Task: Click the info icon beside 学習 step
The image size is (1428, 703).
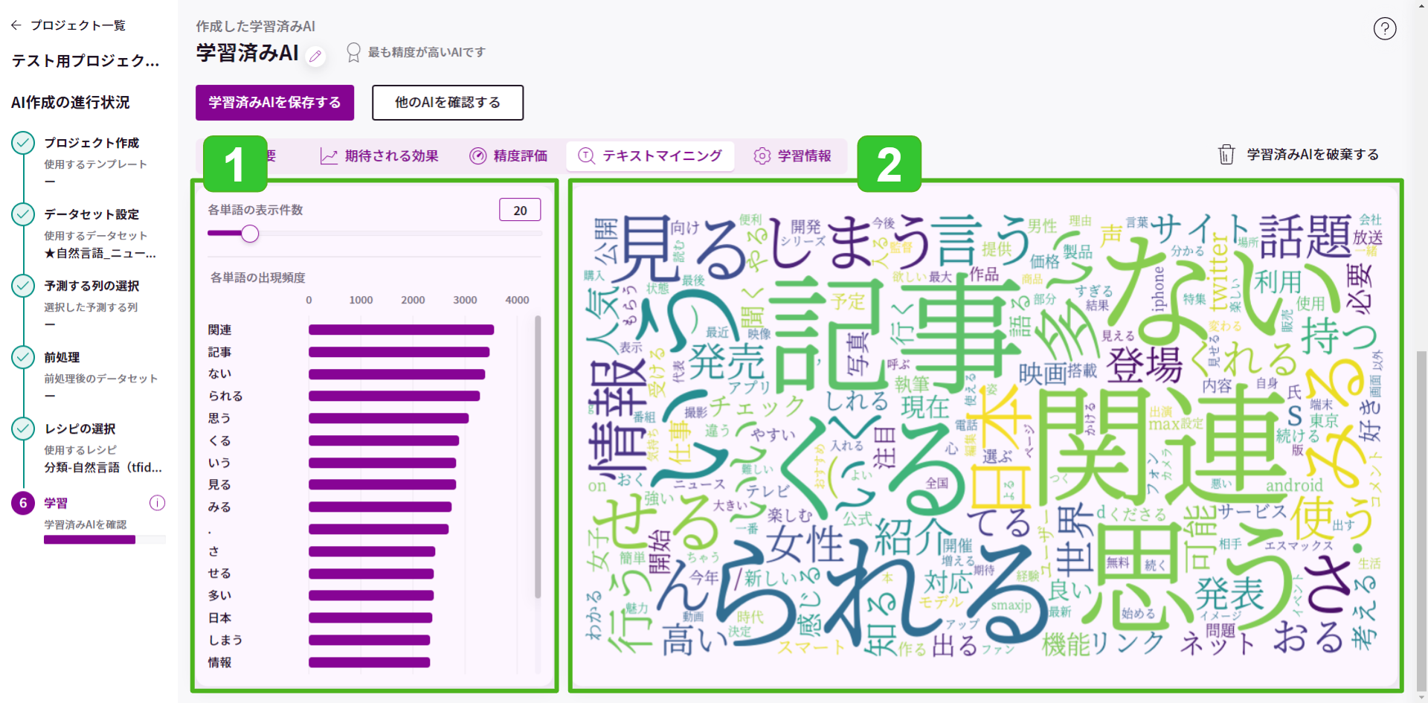Action: pyautogui.click(x=157, y=503)
